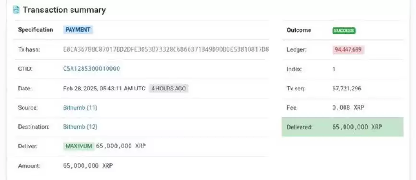416x180 pixels.
Task: Click the MAXIMUM deliver badge
Action: pyautogui.click(x=79, y=146)
